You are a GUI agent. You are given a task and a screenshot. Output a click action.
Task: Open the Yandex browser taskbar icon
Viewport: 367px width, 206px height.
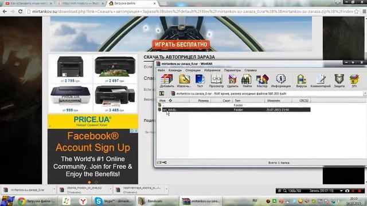tap(83, 201)
